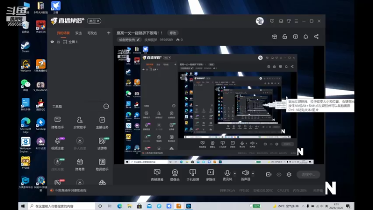This screenshot has width=373, height=210.
Task: Open the car icon tool in toolbox
Action: pyautogui.click(x=102, y=182)
